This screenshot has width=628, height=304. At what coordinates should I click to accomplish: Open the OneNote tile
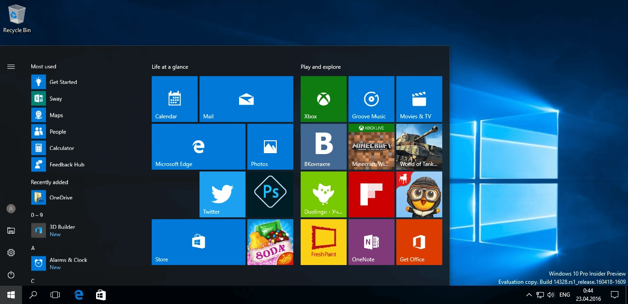coord(371,242)
